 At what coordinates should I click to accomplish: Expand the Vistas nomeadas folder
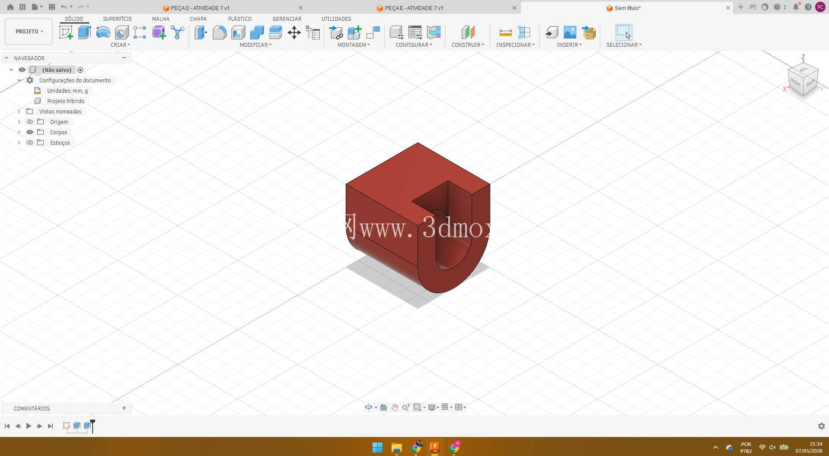tap(19, 111)
